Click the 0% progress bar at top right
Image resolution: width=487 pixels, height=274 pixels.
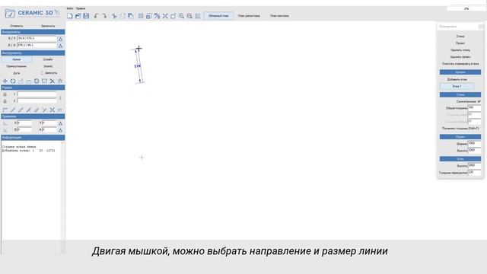click(x=466, y=8)
